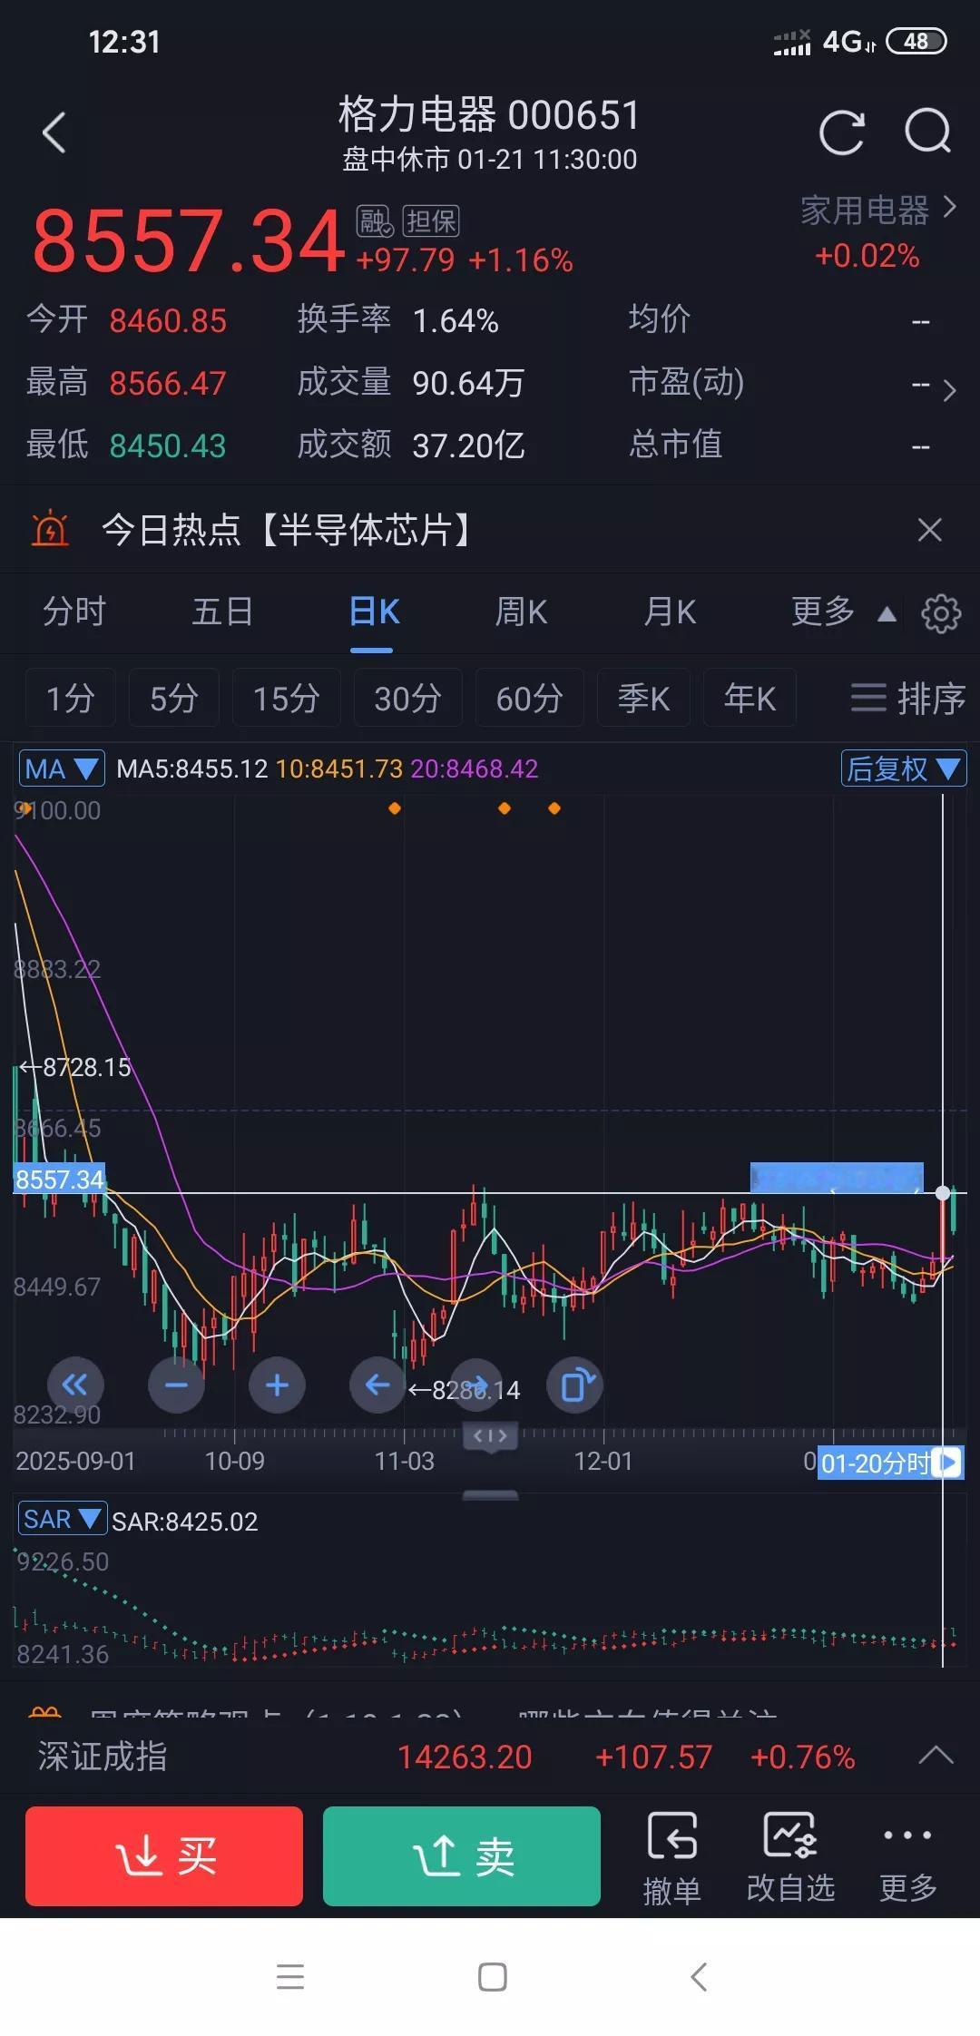
Task: Choose the 60分 period
Action: [529, 698]
